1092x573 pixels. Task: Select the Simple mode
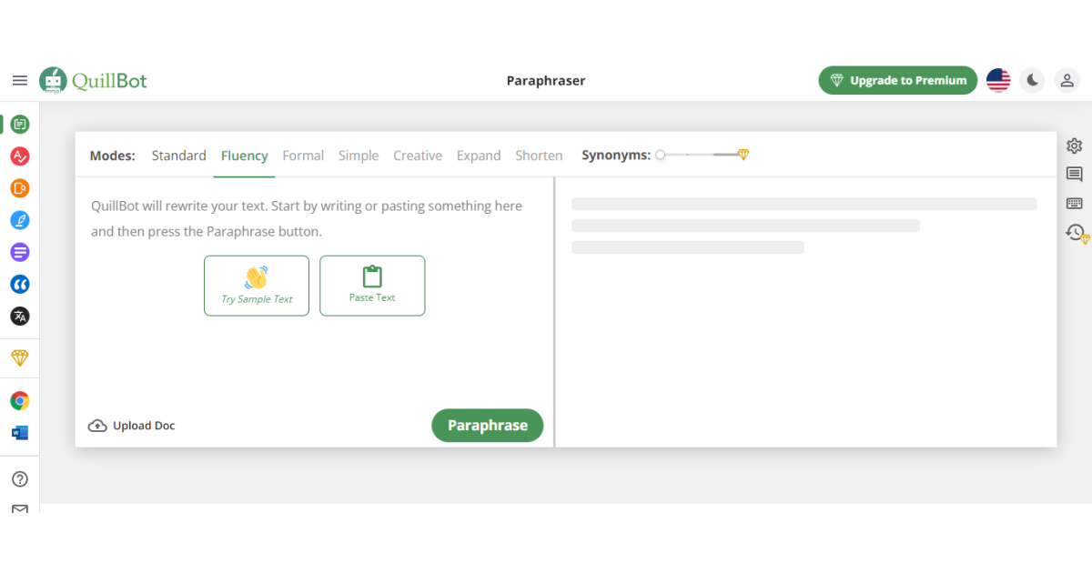point(359,156)
